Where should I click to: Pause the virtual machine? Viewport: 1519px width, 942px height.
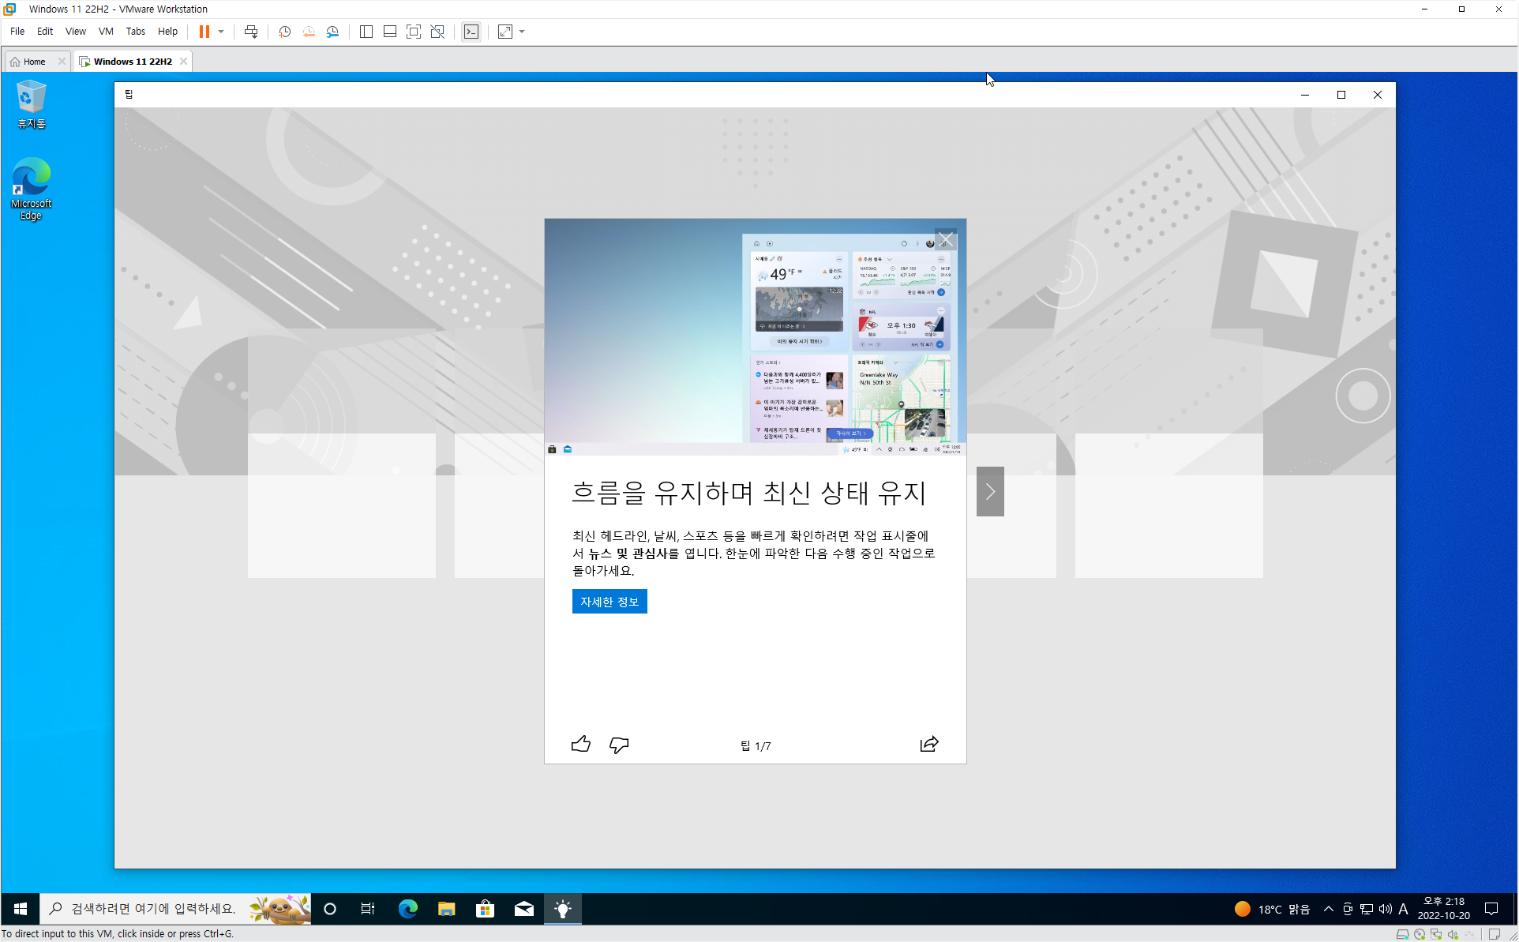point(204,32)
